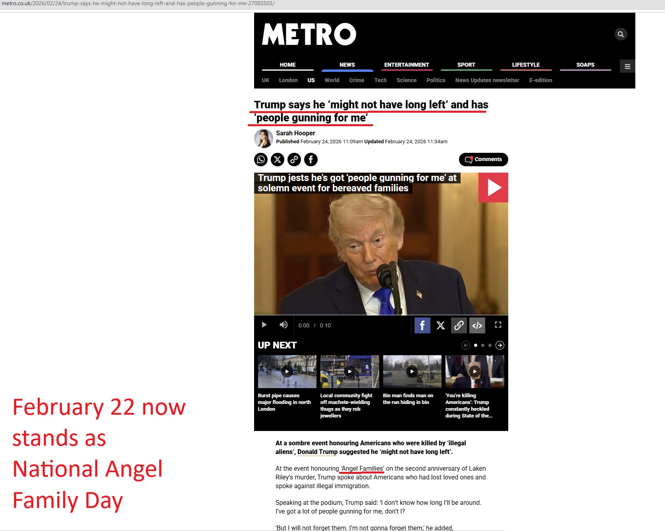Image resolution: width=665 pixels, height=531 pixels.
Task: Click the article headline about Trump
Action: pos(371,111)
